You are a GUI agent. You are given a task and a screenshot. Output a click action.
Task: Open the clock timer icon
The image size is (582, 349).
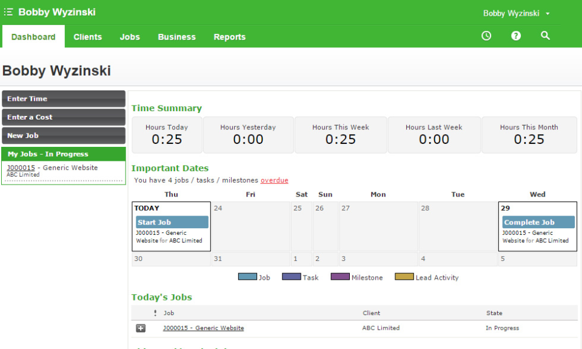(486, 36)
